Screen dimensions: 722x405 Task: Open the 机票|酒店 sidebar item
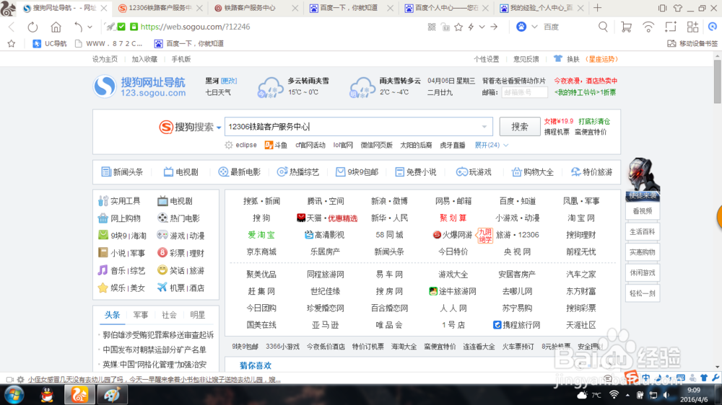(180, 288)
